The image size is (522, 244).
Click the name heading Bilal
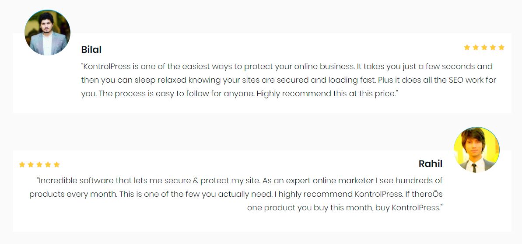[x=91, y=49]
